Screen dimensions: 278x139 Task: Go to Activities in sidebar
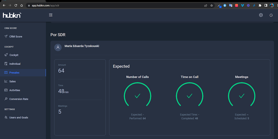point(15,90)
